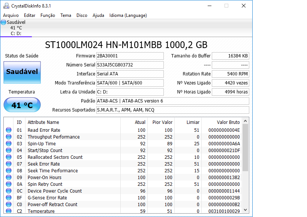Image resolution: width=307 pixels, height=217 pixels.
Task: Click the Letra da Unidade field
Action: tap(130, 92)
